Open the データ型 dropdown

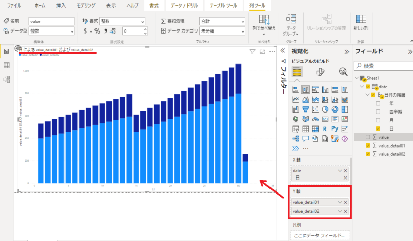point(52,31)
